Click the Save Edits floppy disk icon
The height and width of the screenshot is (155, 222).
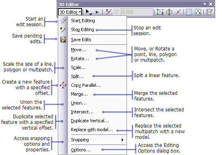pyautogui.click(x=63, y=40)
